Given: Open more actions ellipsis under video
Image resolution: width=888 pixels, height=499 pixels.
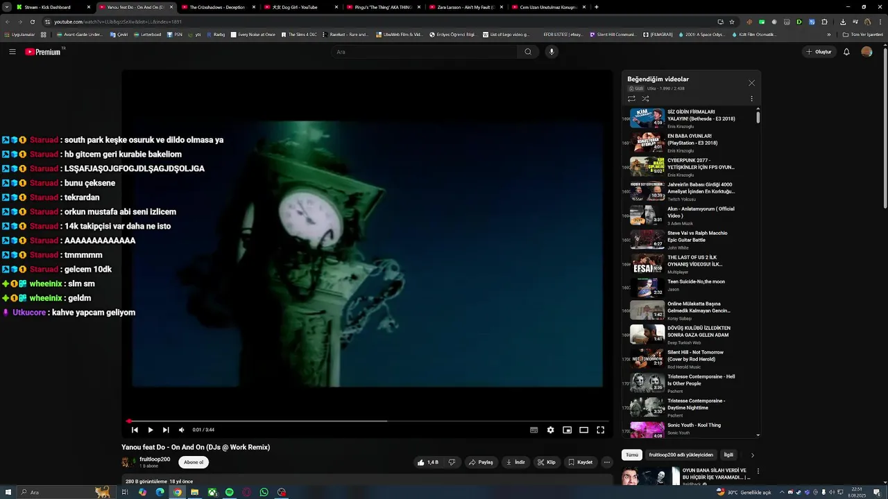Looking at the screenshot, I should click(x=606, y=462).
